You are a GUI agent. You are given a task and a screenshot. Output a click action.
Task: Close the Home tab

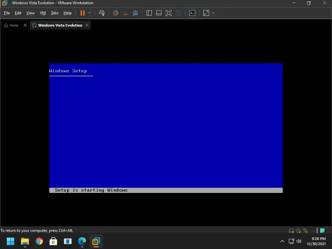pos(25,25)
